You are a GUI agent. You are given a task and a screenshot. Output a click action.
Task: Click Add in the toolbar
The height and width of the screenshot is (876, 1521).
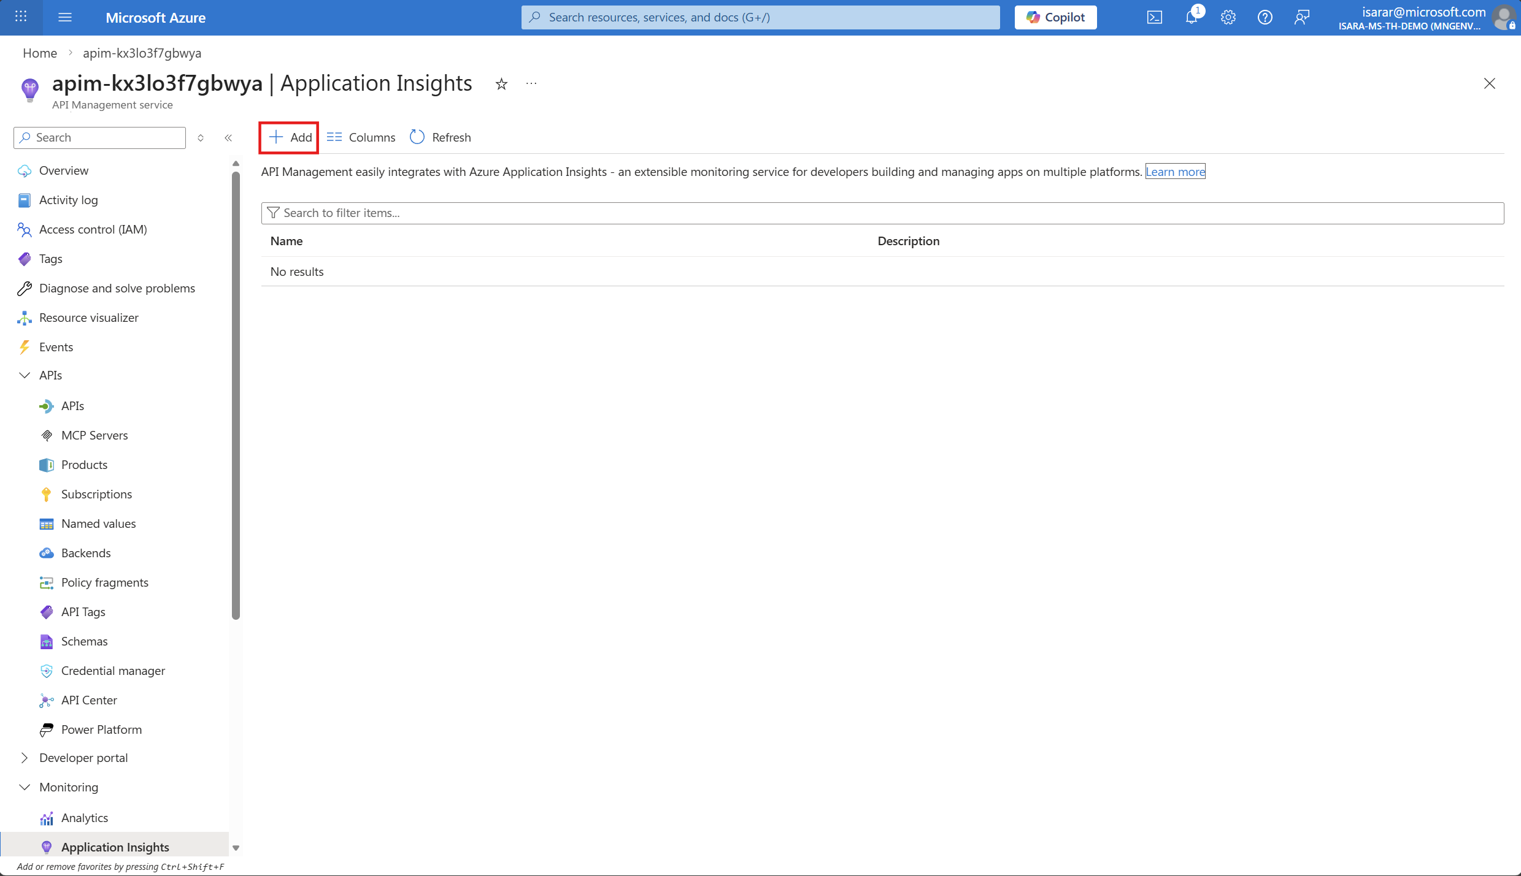point(290,137)
